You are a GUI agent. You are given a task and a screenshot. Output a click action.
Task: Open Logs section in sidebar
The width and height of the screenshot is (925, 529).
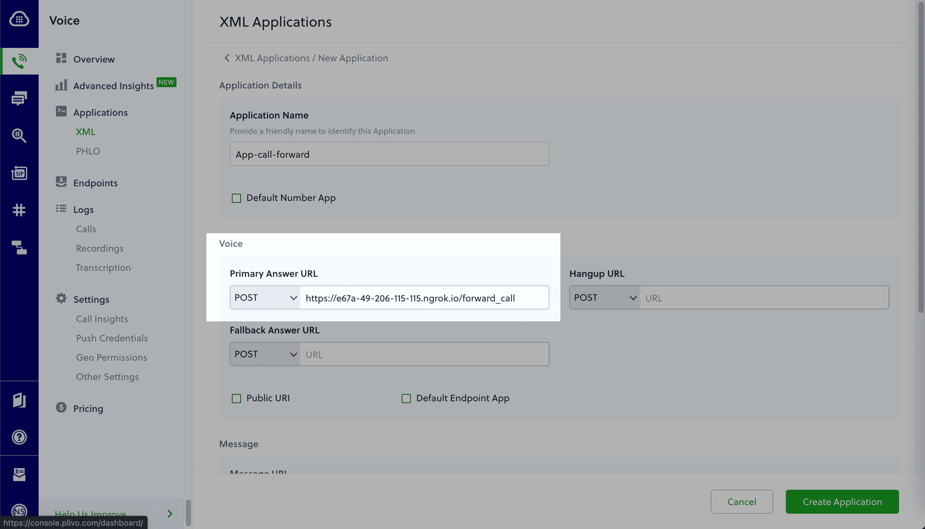(83, 209)
